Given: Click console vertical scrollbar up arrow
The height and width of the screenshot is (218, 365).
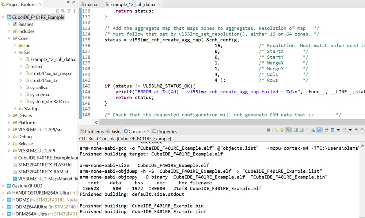Looking at the screenshot, I should 362,146.
